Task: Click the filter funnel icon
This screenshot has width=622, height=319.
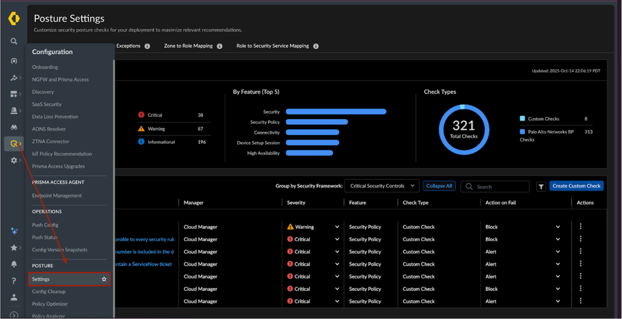Action: pyautogui.click(x=541, y=186)
